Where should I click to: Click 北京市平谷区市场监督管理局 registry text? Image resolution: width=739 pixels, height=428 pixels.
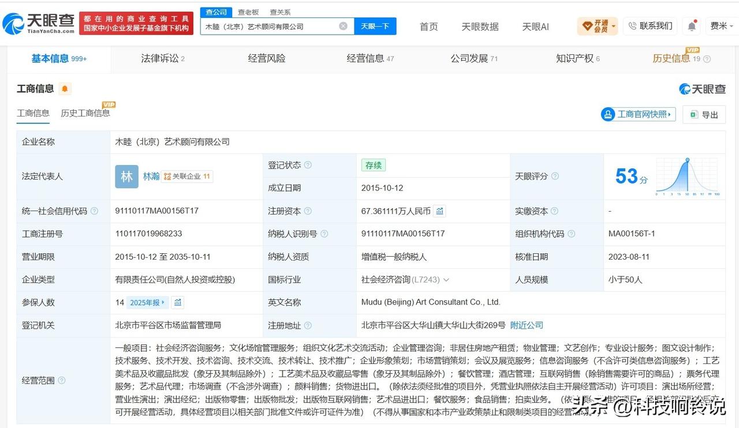168,325
